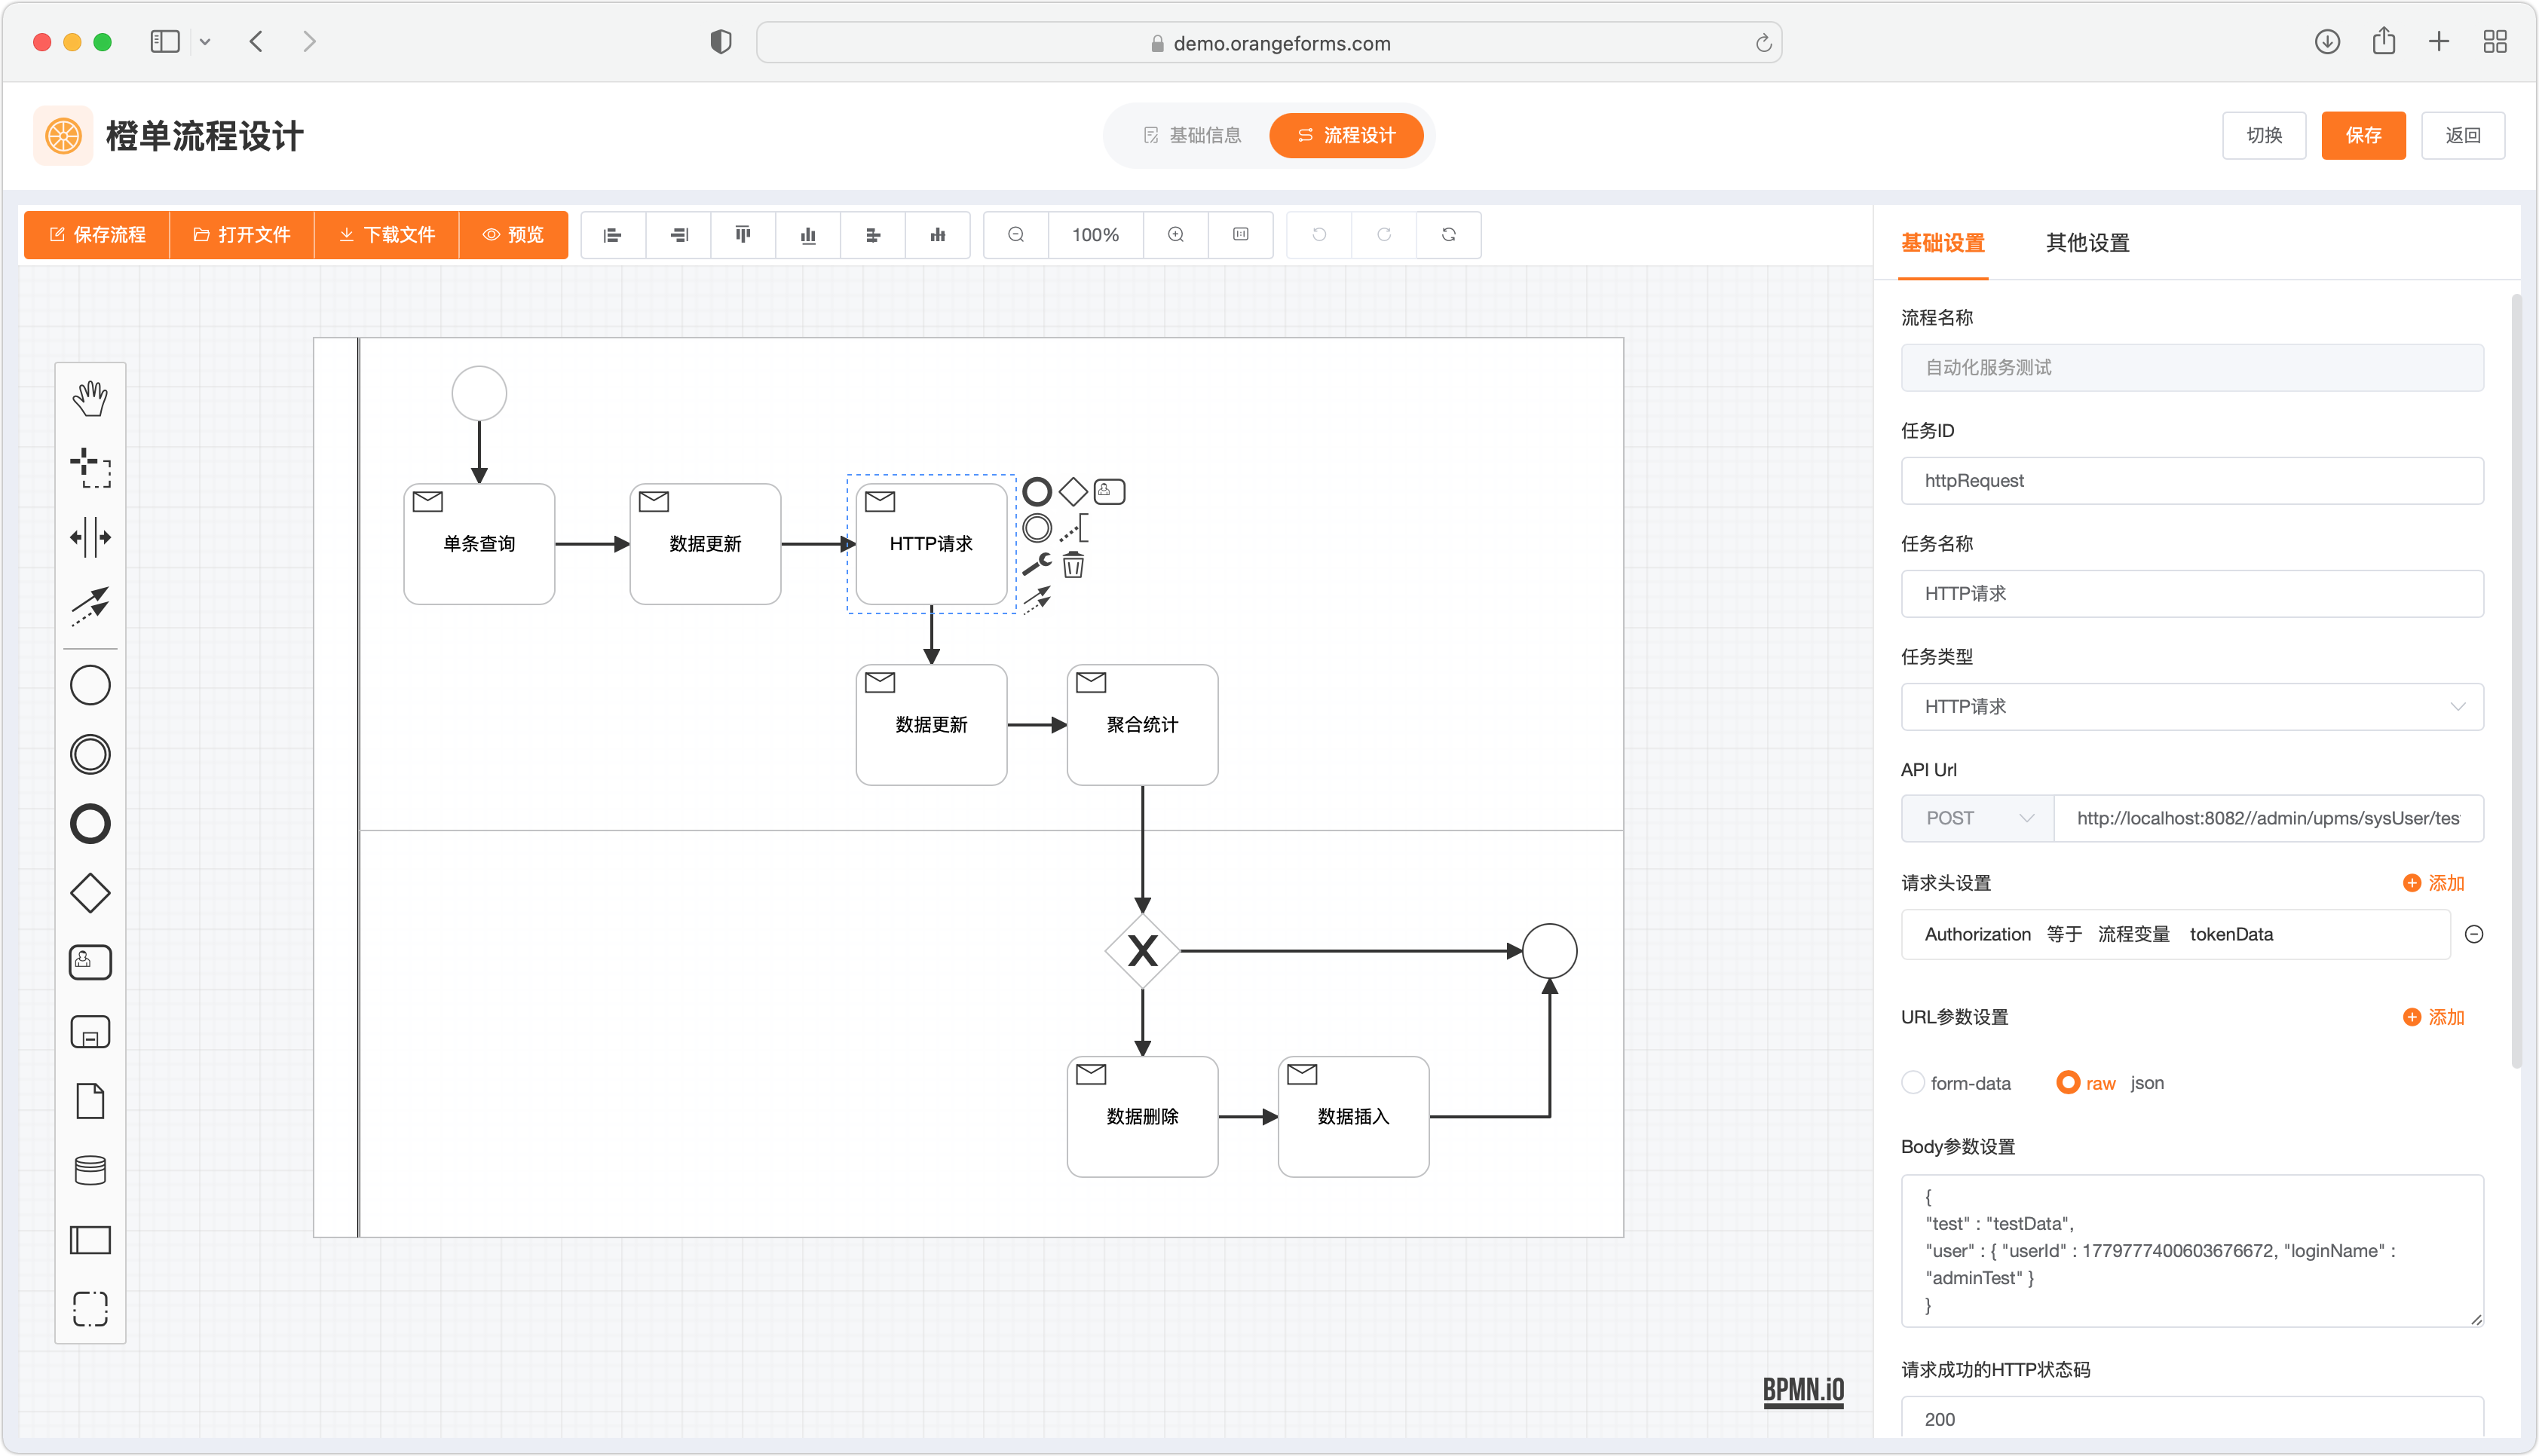Screen dimensions: 2539x1456
Task: Click the zoom out magnifier
Action: (1016, 235)
